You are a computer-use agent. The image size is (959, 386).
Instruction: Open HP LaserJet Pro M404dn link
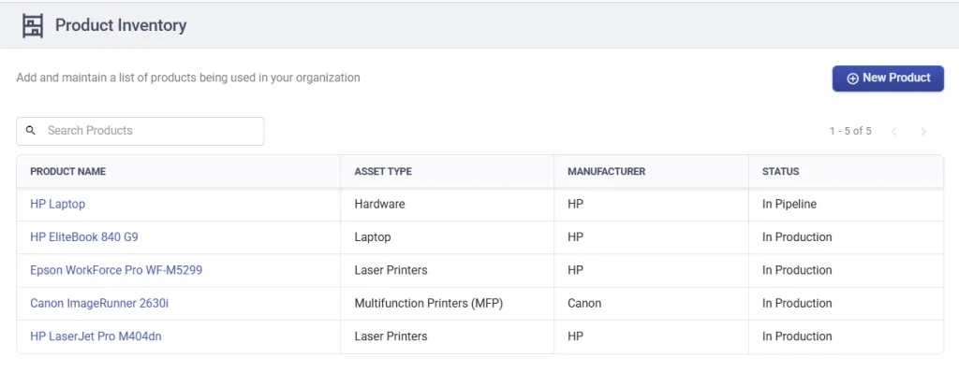[x=96, y=336]
